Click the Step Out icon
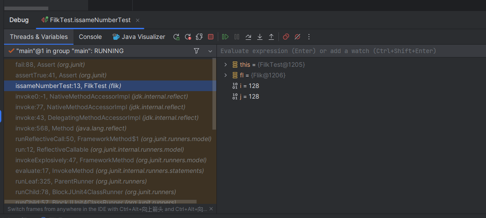Screen dimensions: 486x218 pos(271,37)
